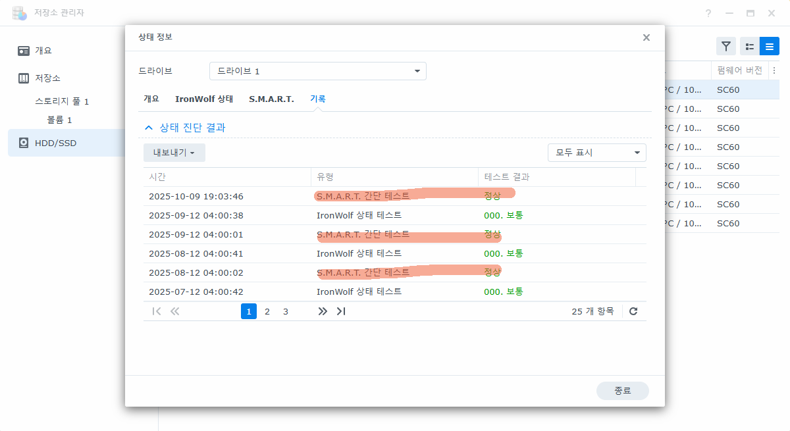Switch to the IronWolf 상태 tab
790x431 pixels.
[204, 99]
